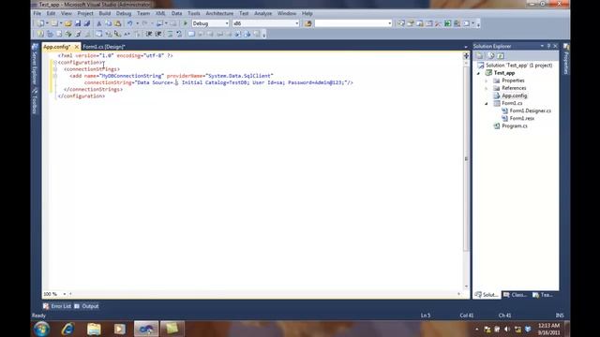The width and height of the screenshot is (600, 337).
Task: Open Solution Explorer from the main toolbar
Action: coord(401,23)
